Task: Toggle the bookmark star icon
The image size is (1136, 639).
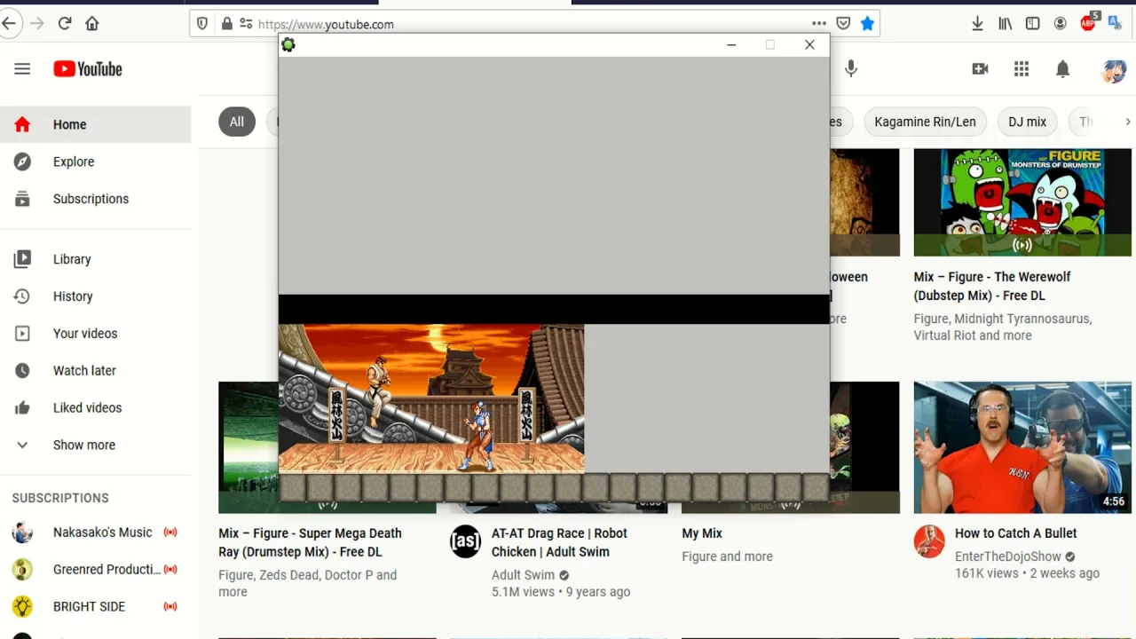Action: (867, 24)
